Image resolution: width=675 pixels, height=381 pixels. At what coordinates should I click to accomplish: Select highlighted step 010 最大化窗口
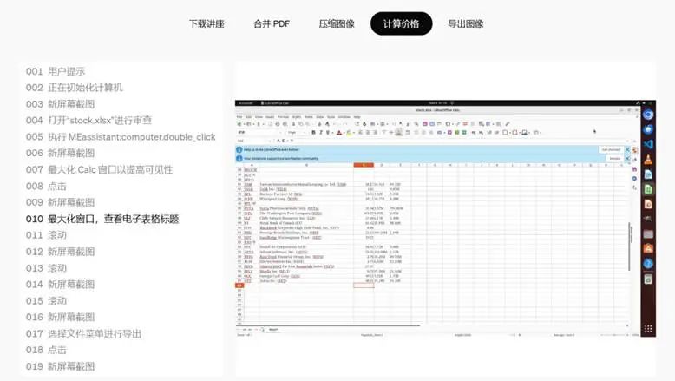tap(102, 219)
